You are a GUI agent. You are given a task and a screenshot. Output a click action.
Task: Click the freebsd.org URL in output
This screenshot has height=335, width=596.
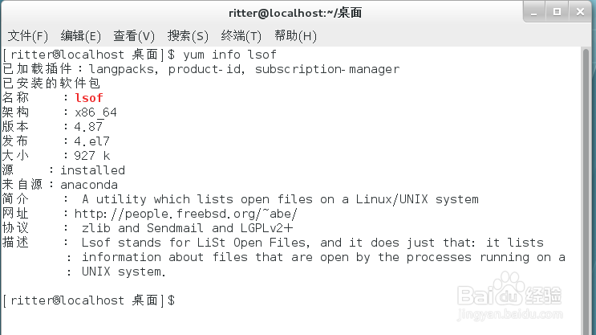coord(185,214)
